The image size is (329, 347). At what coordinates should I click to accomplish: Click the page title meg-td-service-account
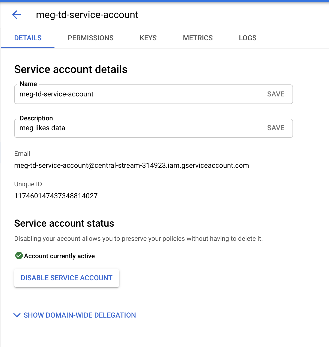(x=87, y=15)
